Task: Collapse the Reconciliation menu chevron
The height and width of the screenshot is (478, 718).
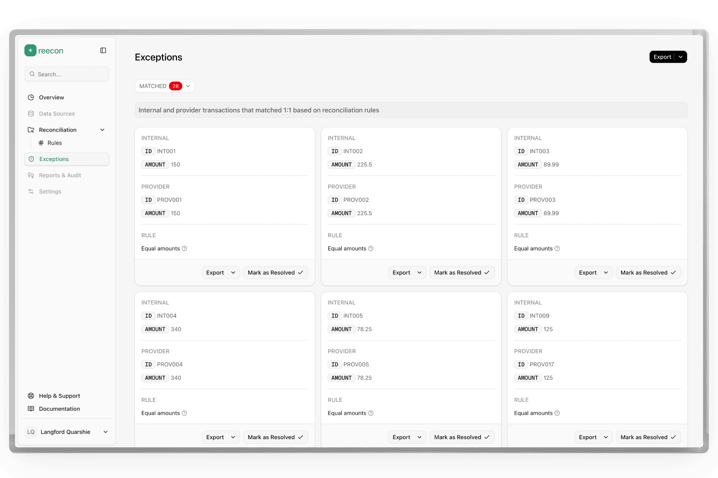Action: (102, 130)
